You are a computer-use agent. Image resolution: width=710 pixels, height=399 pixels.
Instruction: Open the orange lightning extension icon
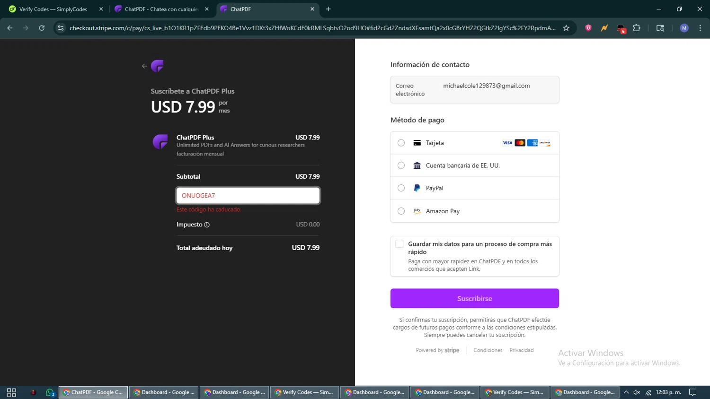point(604,28)
